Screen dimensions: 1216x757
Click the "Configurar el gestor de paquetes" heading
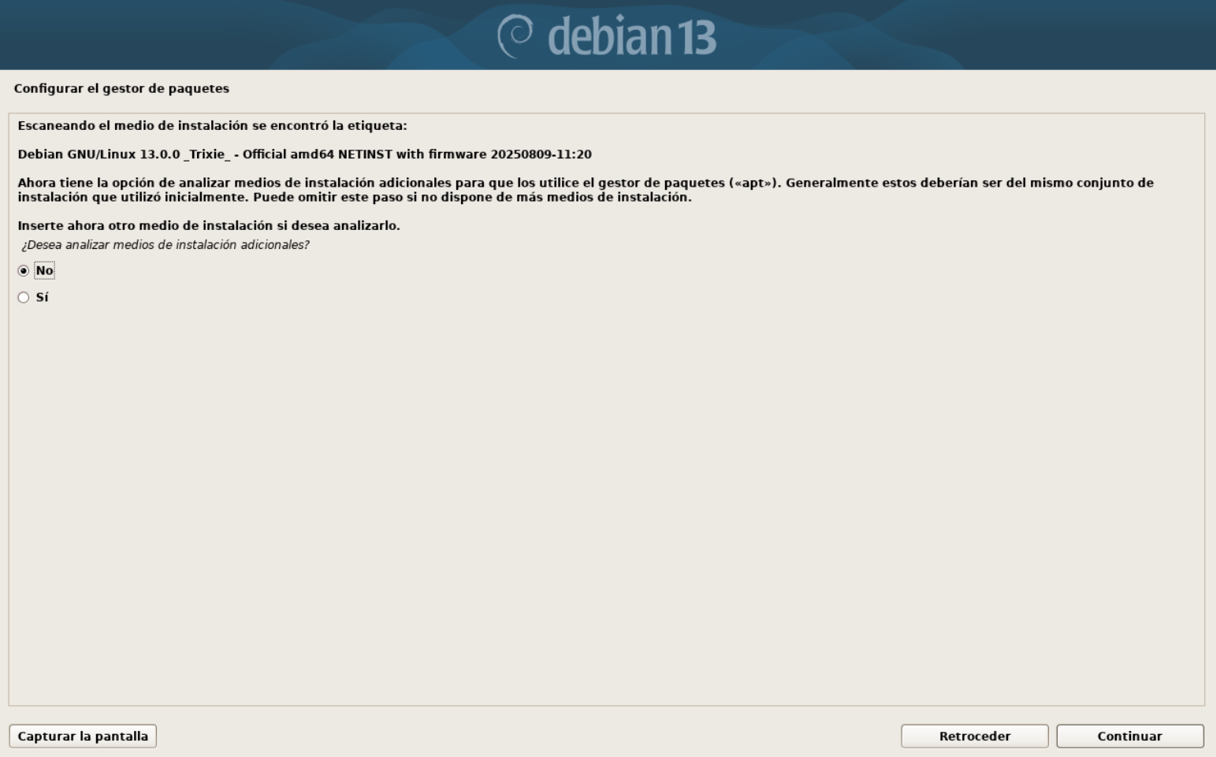tap(121, 88)
